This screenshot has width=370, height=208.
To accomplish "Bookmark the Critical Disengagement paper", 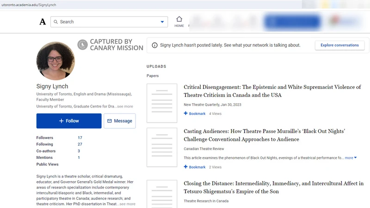I will (x=195, y=113).
